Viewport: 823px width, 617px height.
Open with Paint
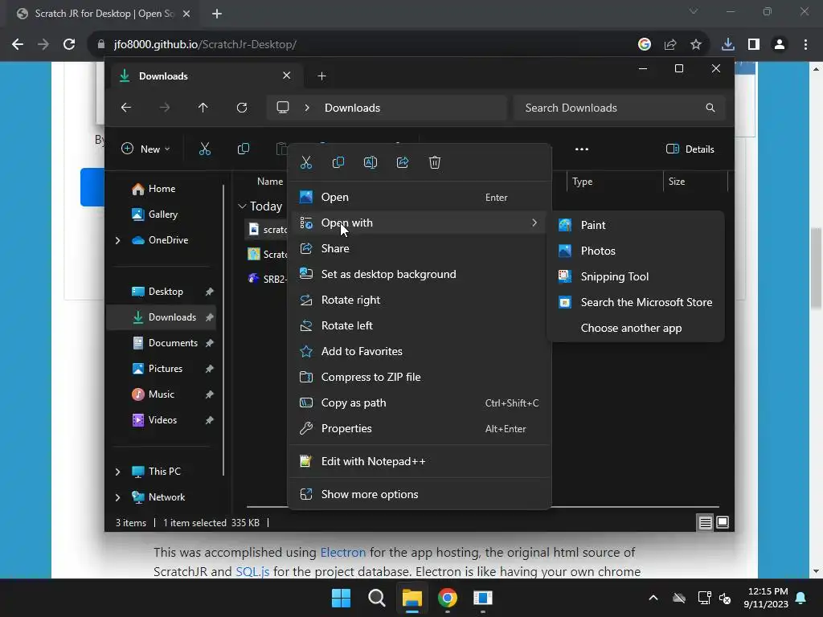coord(636,225)
